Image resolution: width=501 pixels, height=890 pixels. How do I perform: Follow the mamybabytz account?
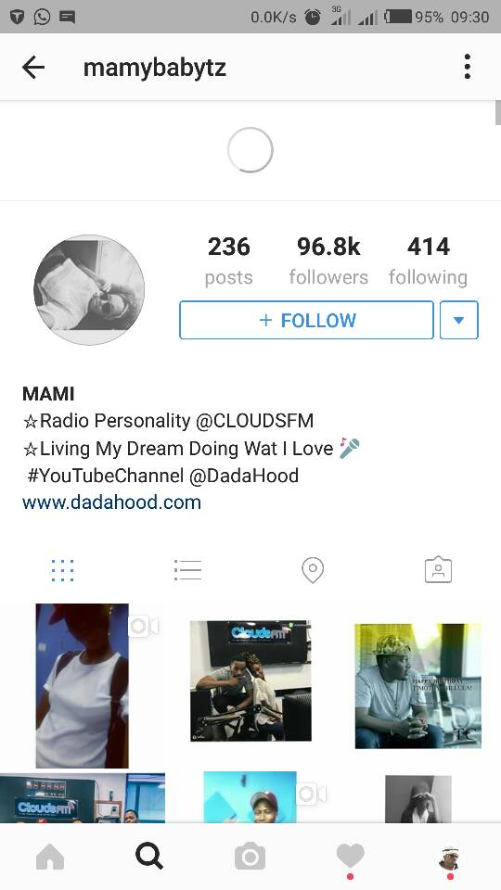(x=307, y=320)
